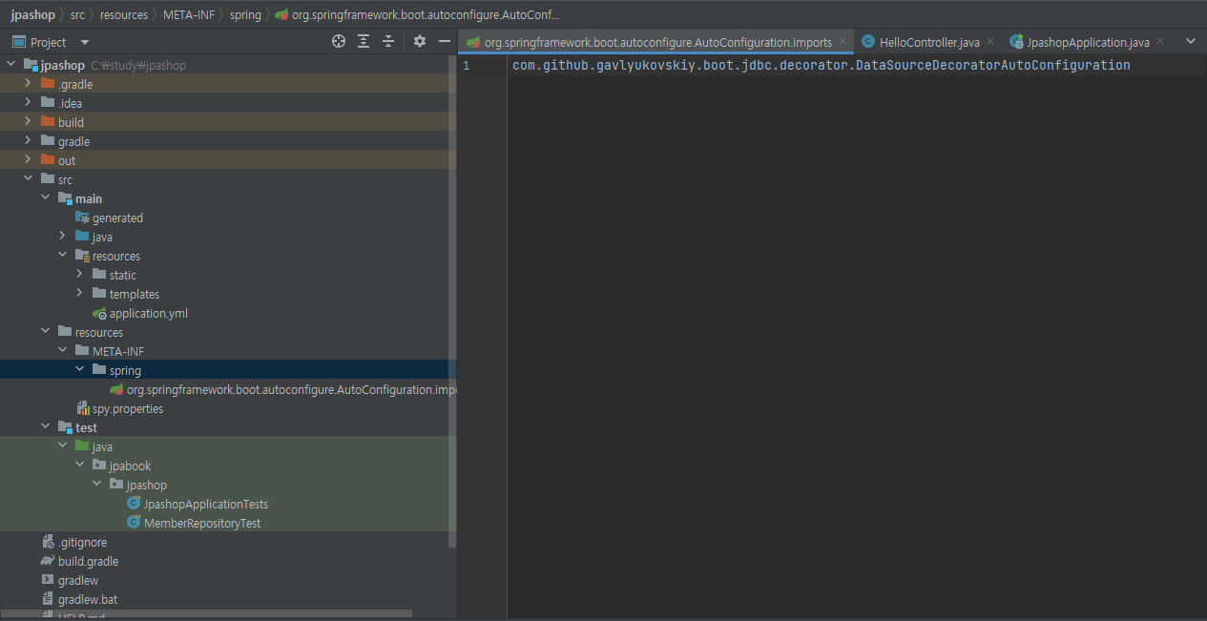Viewport: 1207px width, 621px height.
Task: Click the resources breadcrumb
Action: pos(124,15)
